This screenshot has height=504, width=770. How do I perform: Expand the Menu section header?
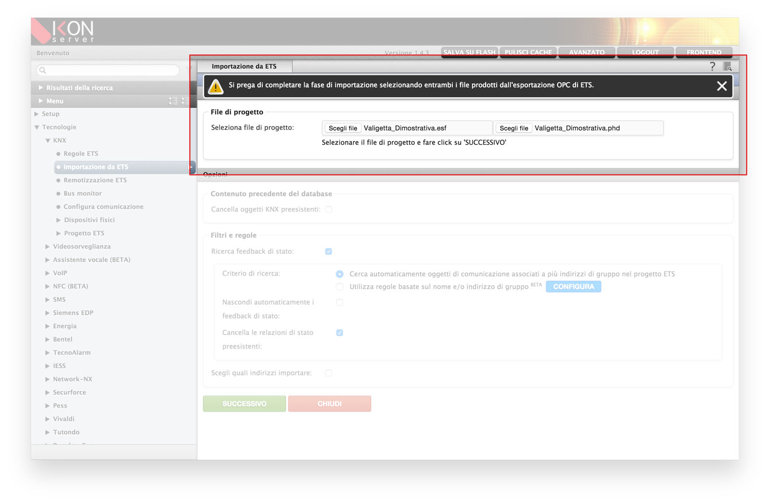tap(41, 101)
